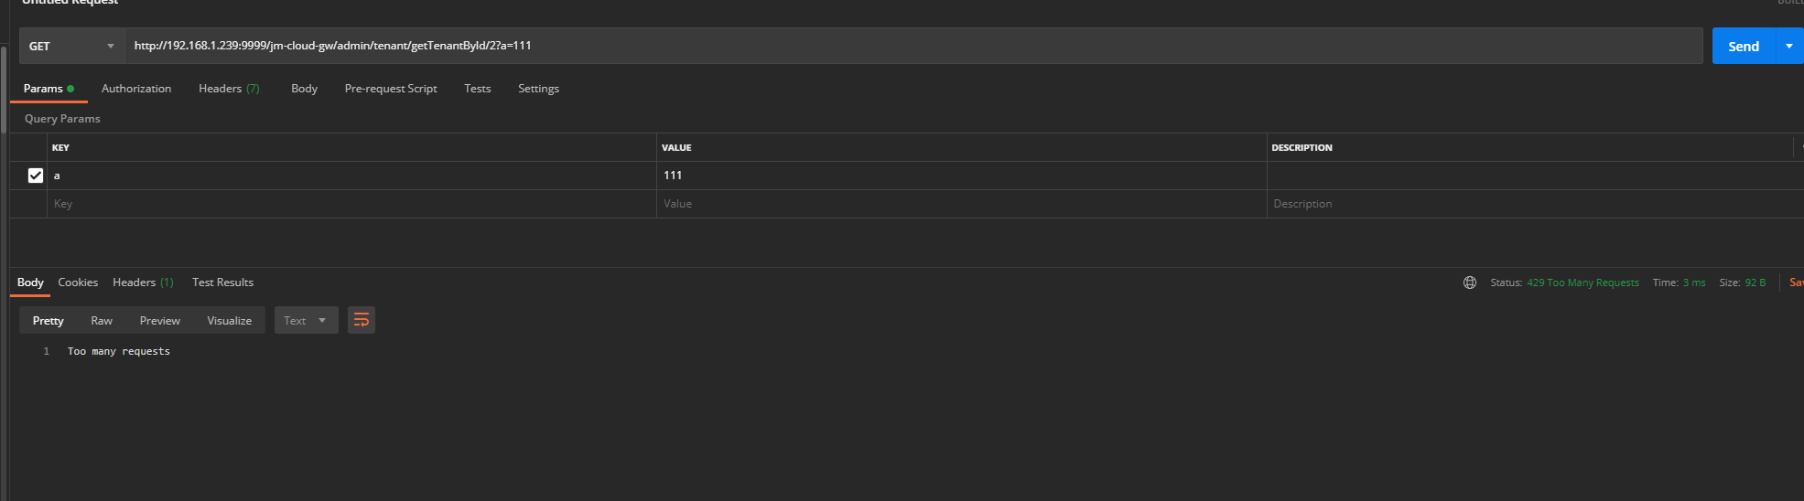The width and height of the screenshot is (1804, 501).
Task: Select the Visualize response view
Action: coord(229,320)
